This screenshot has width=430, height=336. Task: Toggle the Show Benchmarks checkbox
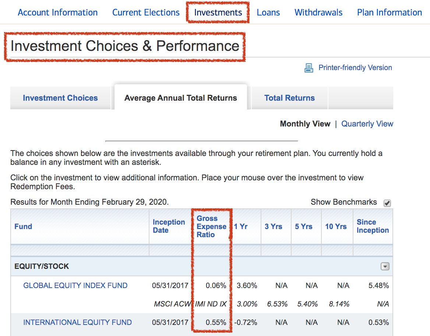tap(387, 203)
